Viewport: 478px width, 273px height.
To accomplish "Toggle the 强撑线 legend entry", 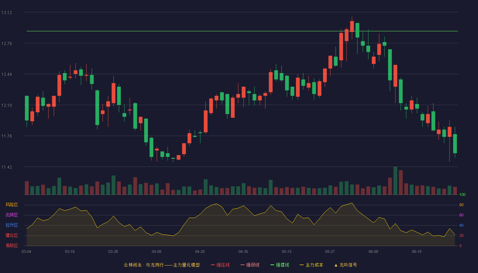I will click(x=280, y=265).
